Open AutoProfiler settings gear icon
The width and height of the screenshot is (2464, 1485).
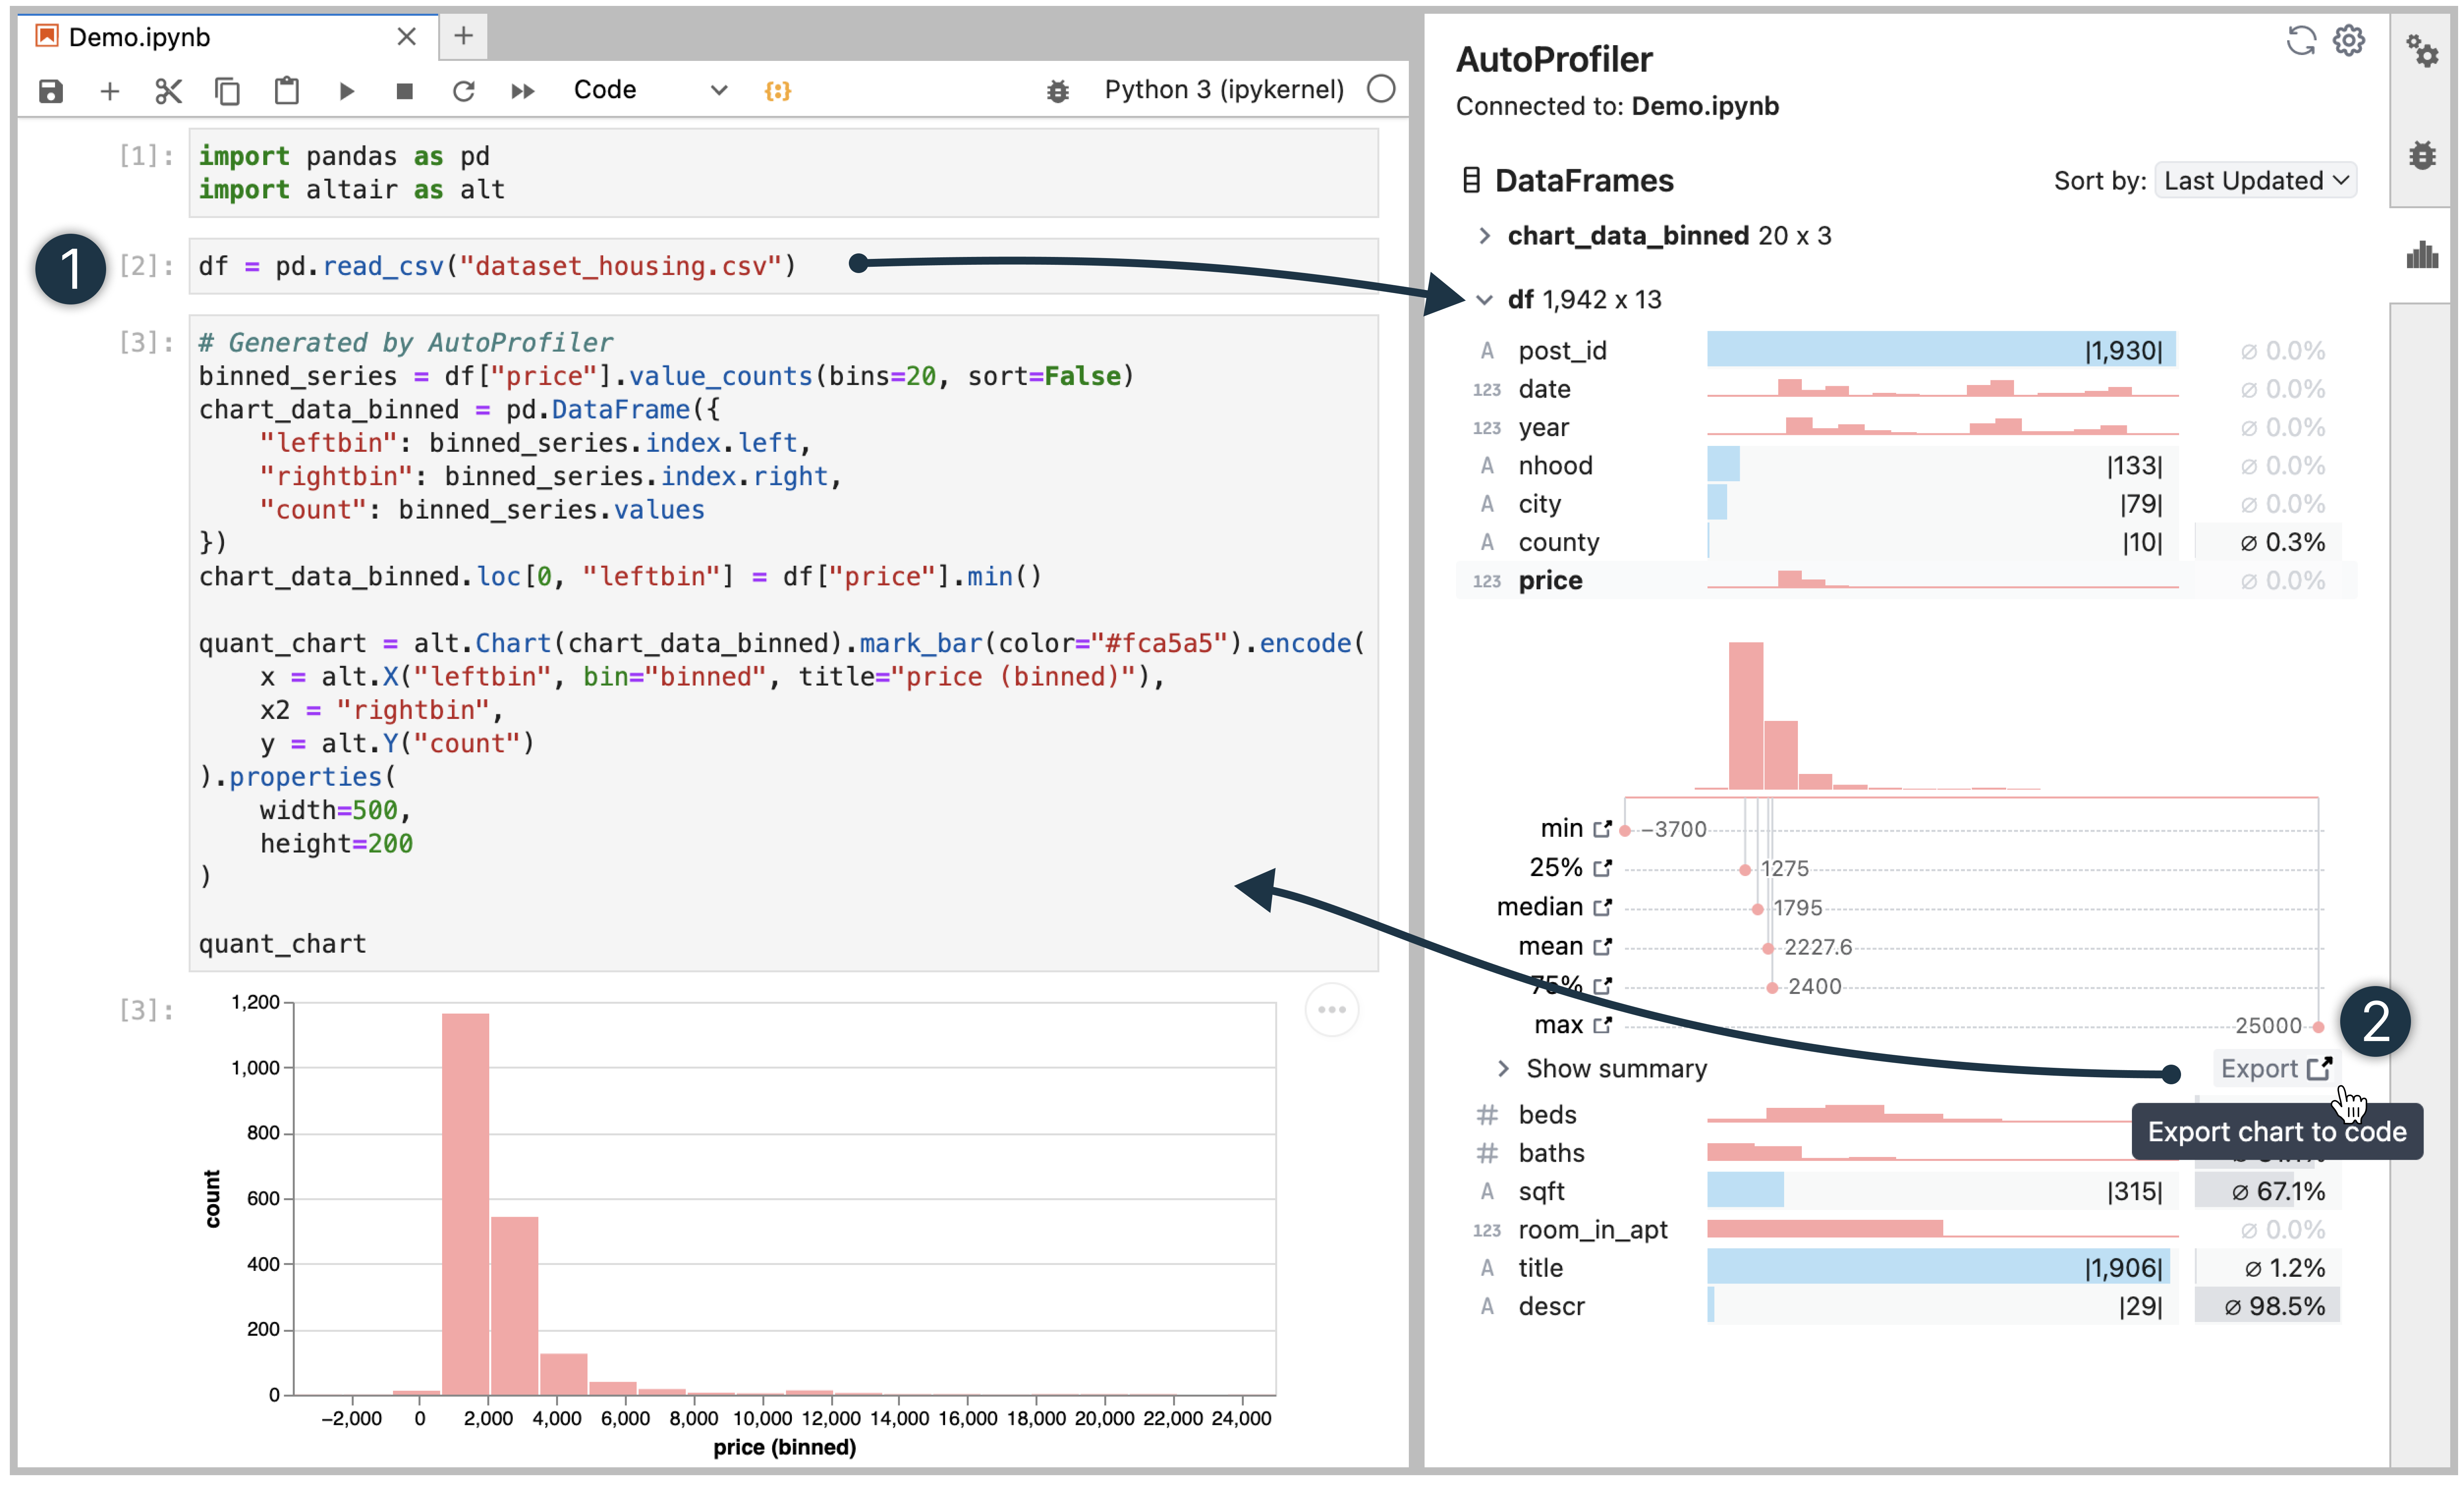[2348, 41]
